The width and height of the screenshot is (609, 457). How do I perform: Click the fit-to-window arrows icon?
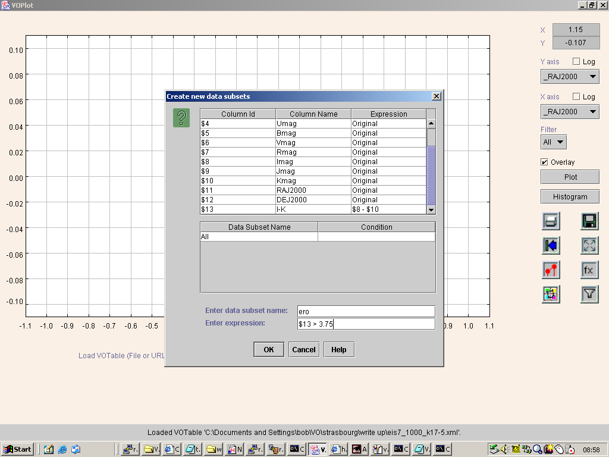[x=589, y=246]
